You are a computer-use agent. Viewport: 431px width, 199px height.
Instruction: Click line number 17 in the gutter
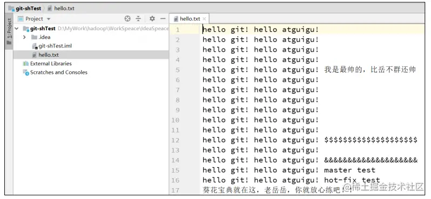coord(175,190)
